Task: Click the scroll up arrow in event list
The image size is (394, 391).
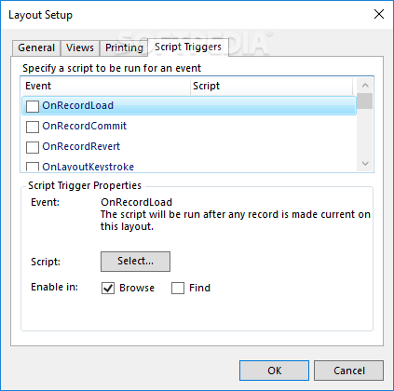Action: coord(365,86)
